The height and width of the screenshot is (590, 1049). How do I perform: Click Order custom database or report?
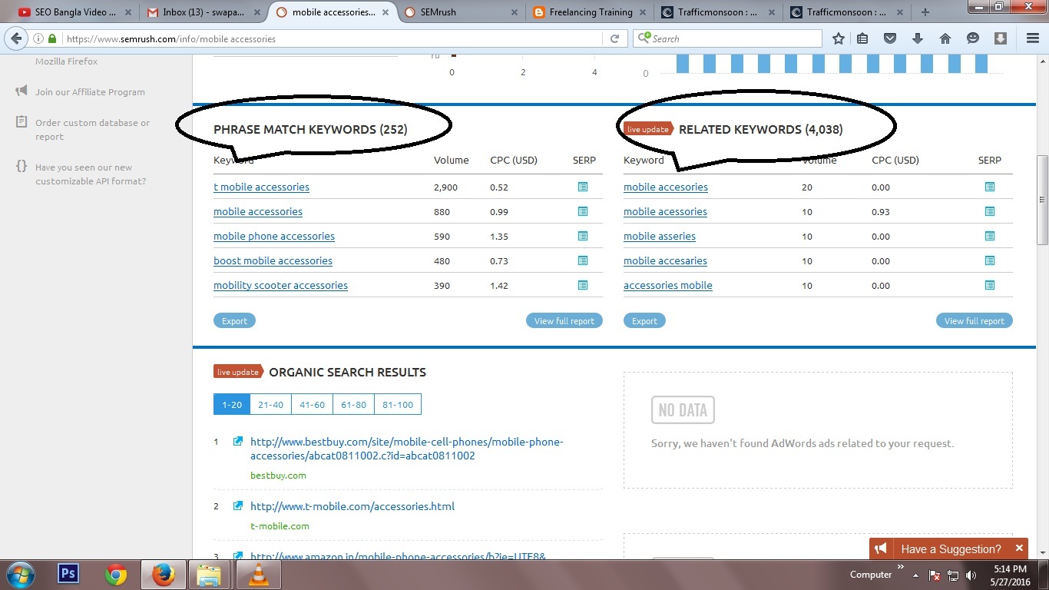coord(92,129)
